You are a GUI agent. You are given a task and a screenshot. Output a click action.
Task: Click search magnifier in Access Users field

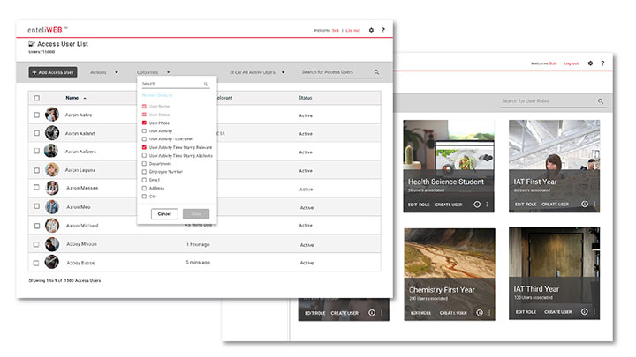377,72
